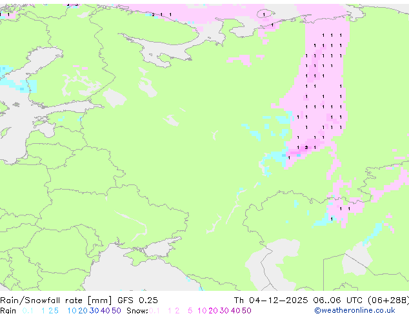
Task: Click the Rain legend '50' value
Action: tap(116, 311)
